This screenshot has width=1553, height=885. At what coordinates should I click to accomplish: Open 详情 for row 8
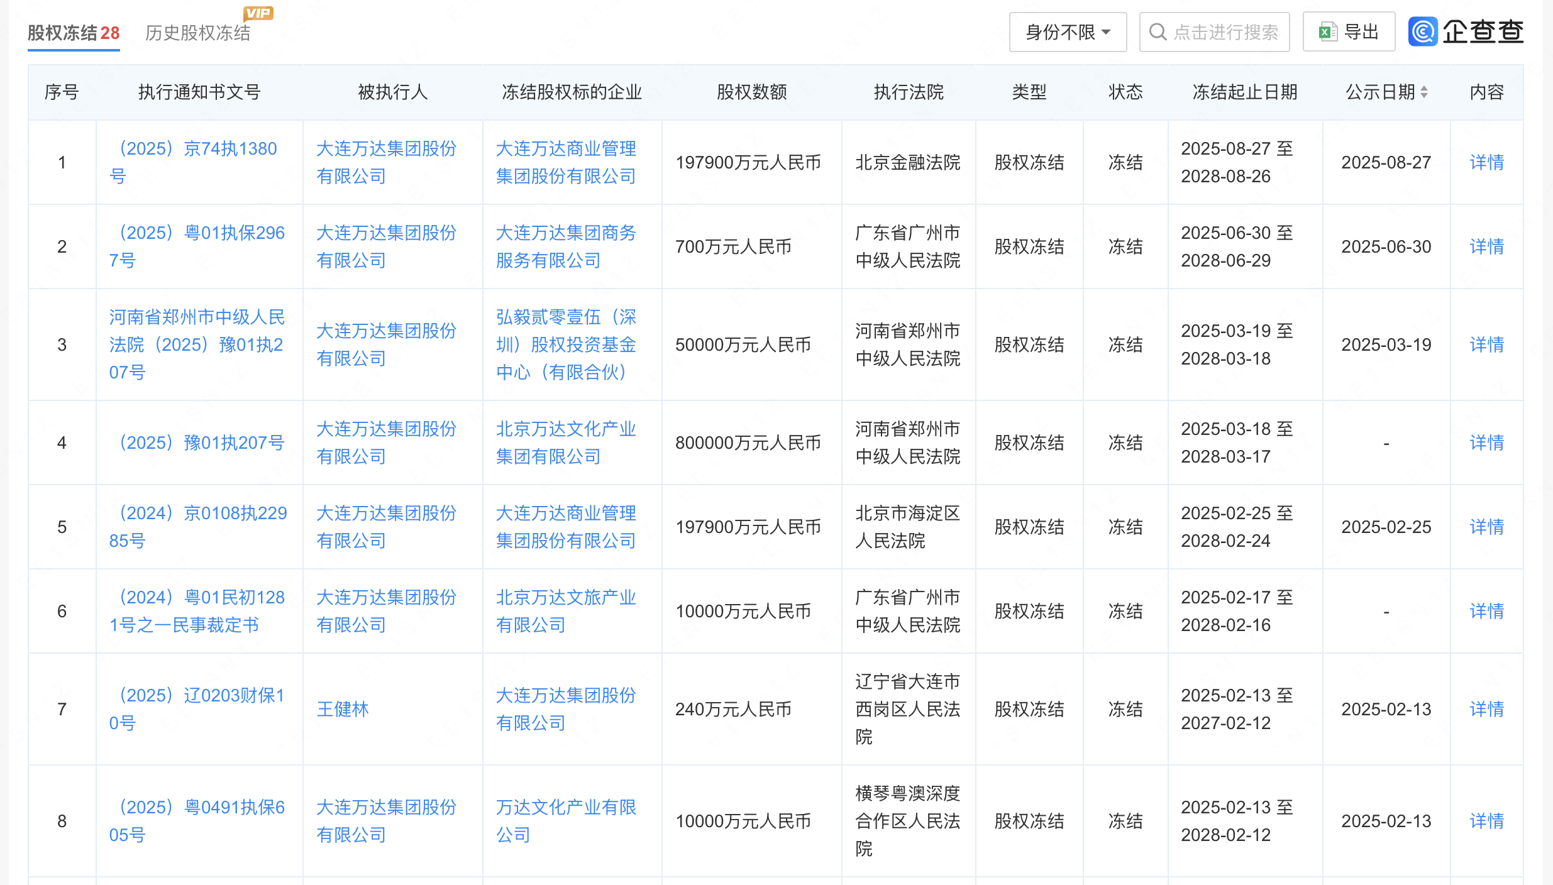point(1486,820)
